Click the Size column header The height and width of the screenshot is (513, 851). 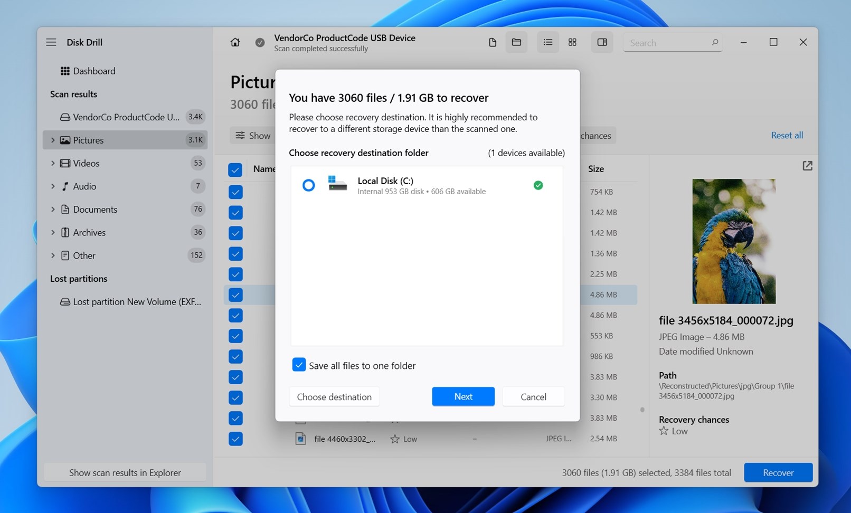(596, 169)
